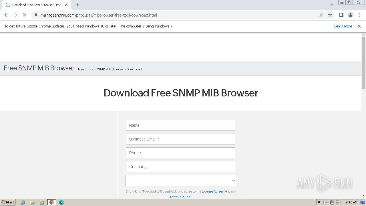Image resolution: width=366 pixels, height=206 pixels.
Task: Open the clock showing 9:16 AM
Action: pyautogui.click(x=351, y=202)
